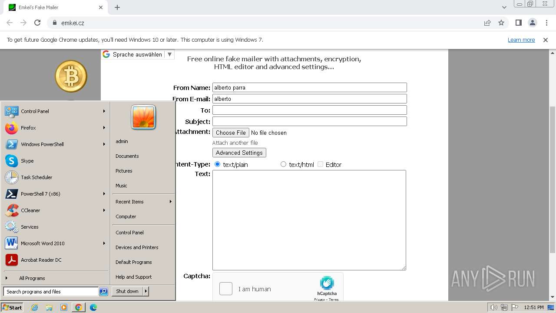Click the search magnifier button in Start menu
The width and height of the screenshot is (556, 313).
tap(103, 292)
